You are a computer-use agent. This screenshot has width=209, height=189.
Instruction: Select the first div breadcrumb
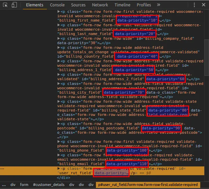click(x=13, y=185)
